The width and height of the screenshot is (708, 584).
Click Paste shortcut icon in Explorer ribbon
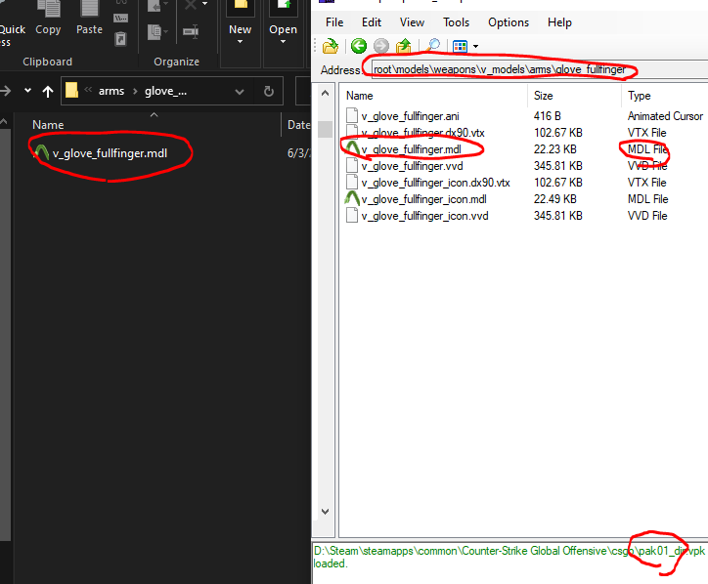(120, 39)
